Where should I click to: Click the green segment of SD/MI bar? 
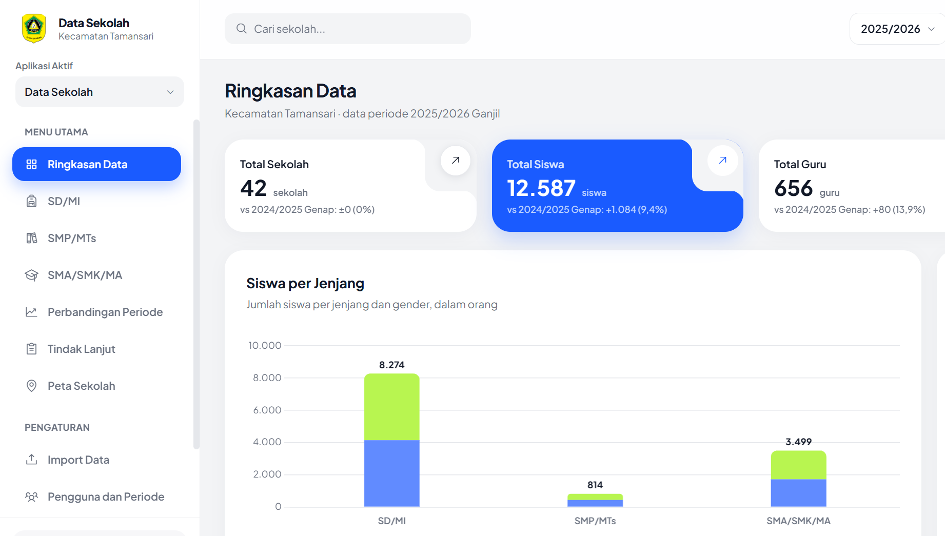[x=391, y=407]
